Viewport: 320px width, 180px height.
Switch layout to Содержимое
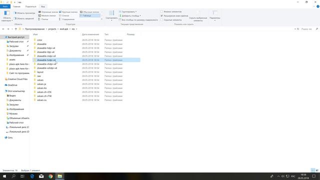point(66,19)
